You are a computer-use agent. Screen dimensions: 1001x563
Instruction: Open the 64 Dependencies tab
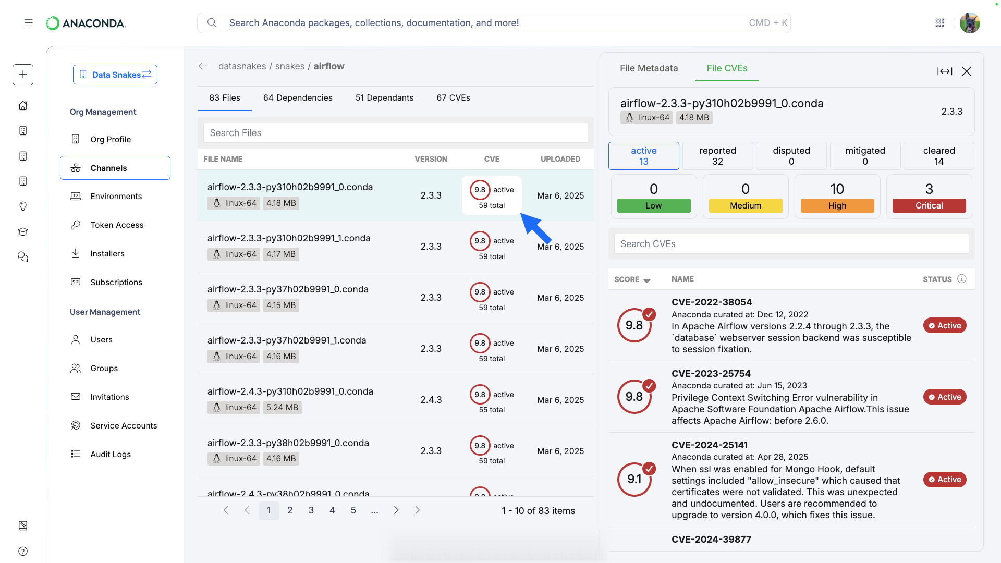298,97
